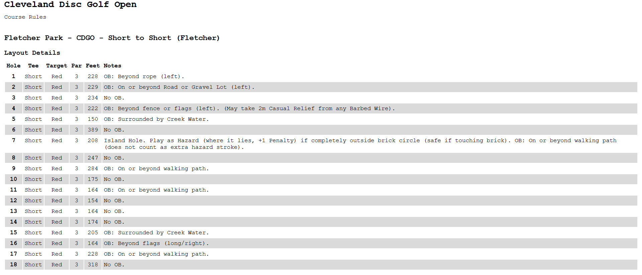Select hole number 10 in the table
This screenshot has height=275, width=642.
pos(13,179)
